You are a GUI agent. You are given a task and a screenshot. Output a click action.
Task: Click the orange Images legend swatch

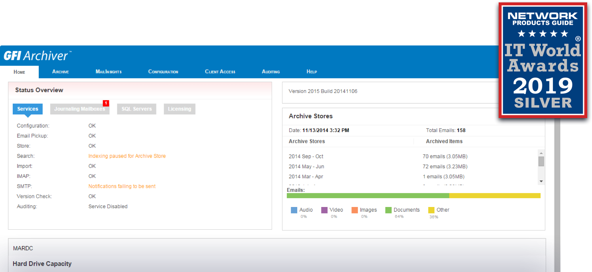point(355,210)
